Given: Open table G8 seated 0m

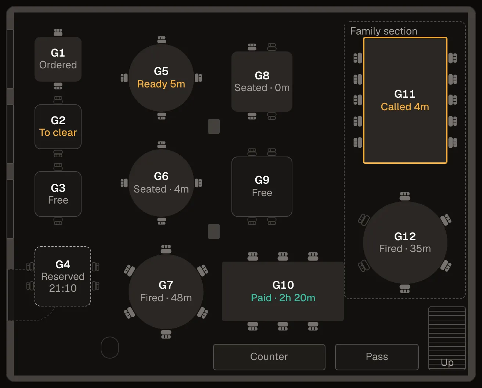Looking at the screenshot, I should tap(262, 82).
